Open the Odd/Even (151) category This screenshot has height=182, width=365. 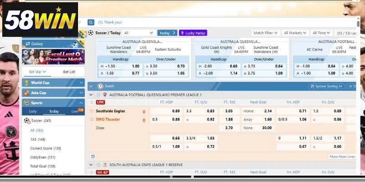[43, 157]
